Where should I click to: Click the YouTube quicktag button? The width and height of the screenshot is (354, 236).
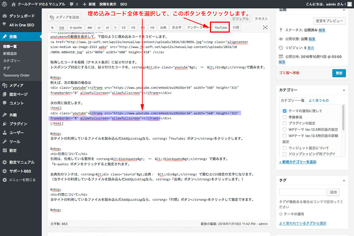click(x=221, y=27)
